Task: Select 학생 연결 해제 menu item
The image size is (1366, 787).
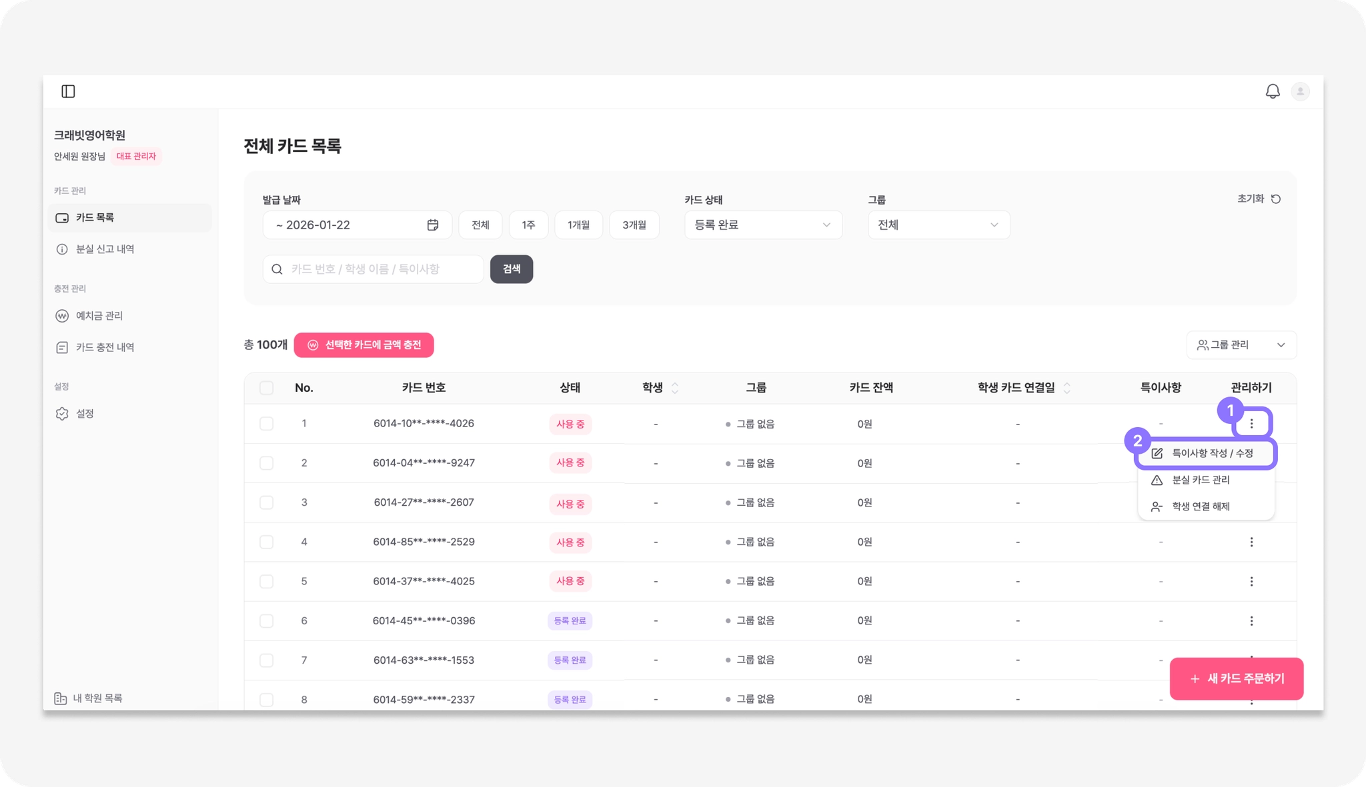Action: [x=1201, y=506]
